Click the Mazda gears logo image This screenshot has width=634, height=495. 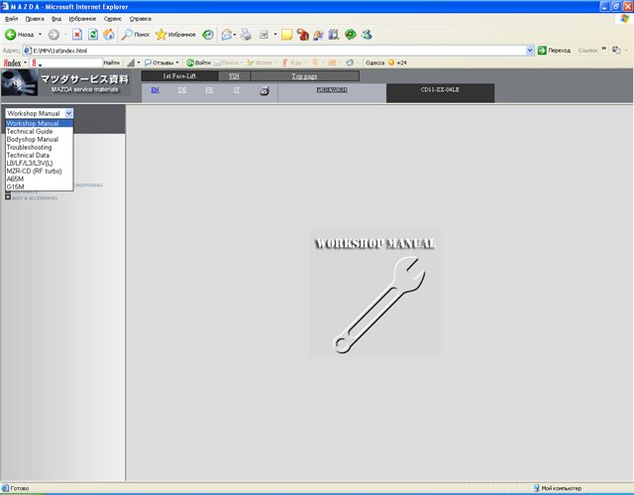(20, 82)
